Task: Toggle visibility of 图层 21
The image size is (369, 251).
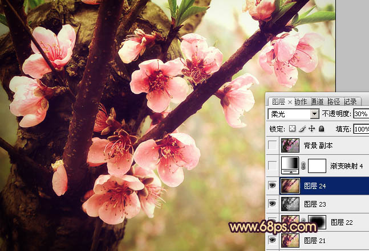Action: (x=273, y=241)
